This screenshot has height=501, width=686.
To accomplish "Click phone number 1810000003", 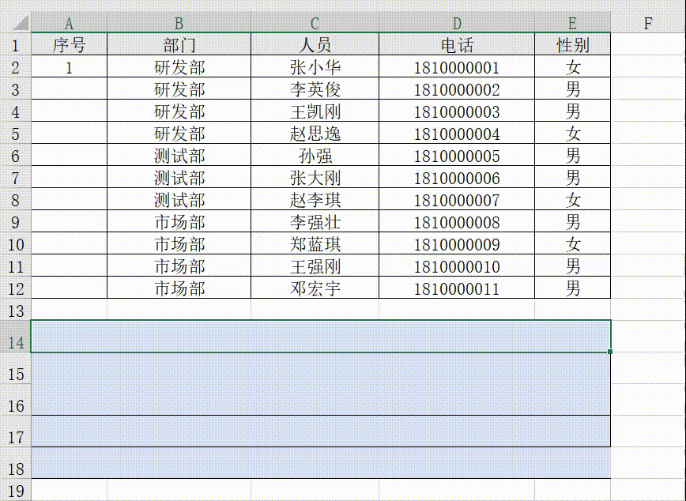I will (456, 111).
